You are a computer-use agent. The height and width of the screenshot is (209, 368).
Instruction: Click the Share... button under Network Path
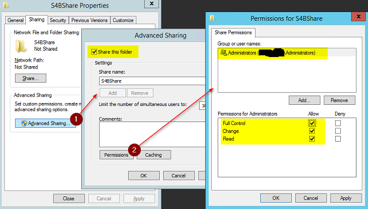[x=31, y=78]
